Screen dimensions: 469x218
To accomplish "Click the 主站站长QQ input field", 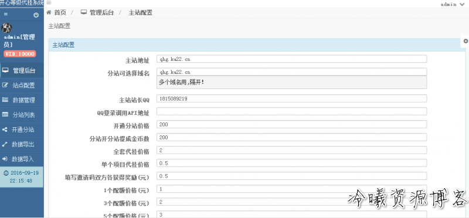I will [x=291, y=98].
